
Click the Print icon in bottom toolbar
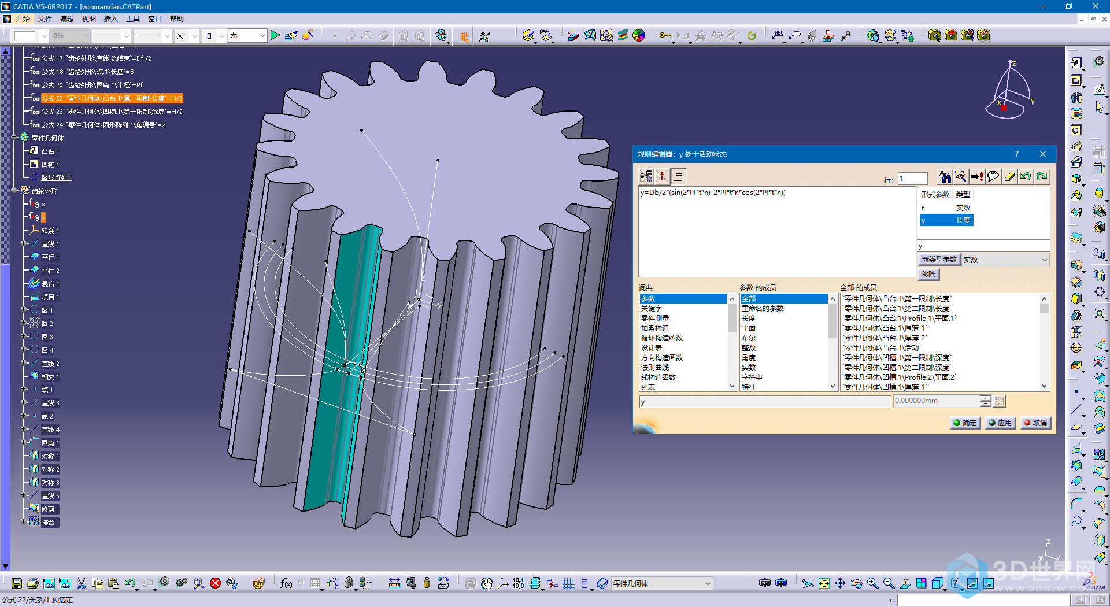pyautogui.click(x=33, y=583)
